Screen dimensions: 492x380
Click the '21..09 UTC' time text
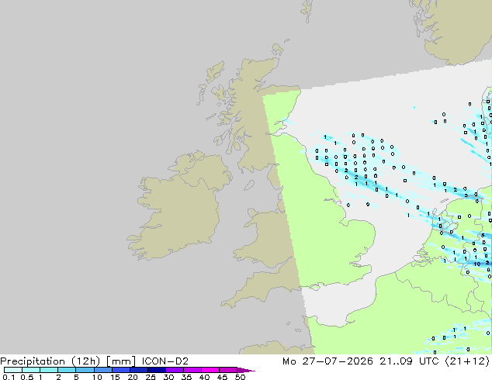[411, 361]
